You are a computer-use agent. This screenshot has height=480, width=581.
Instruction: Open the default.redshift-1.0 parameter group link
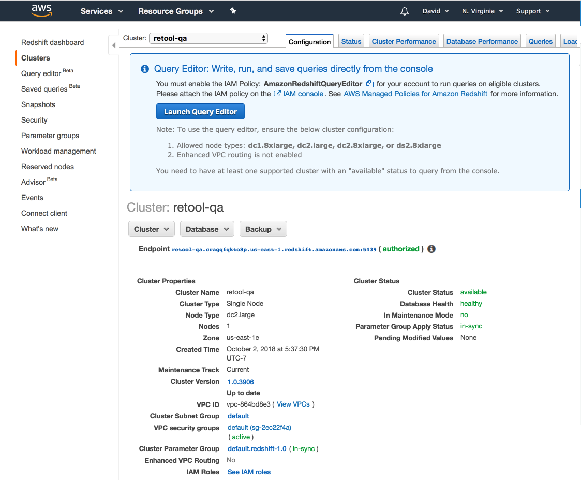(257, 448)
